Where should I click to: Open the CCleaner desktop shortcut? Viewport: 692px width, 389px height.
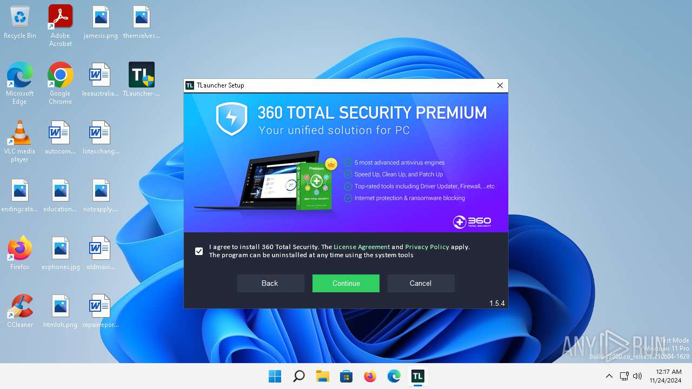(20, 311)
